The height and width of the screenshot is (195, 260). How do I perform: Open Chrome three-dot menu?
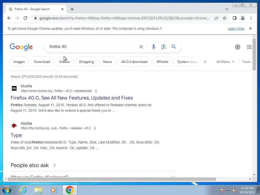pos(251,18)
